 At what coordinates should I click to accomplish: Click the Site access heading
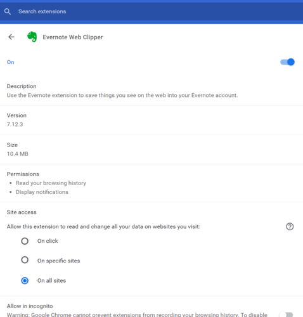(22, 212)
